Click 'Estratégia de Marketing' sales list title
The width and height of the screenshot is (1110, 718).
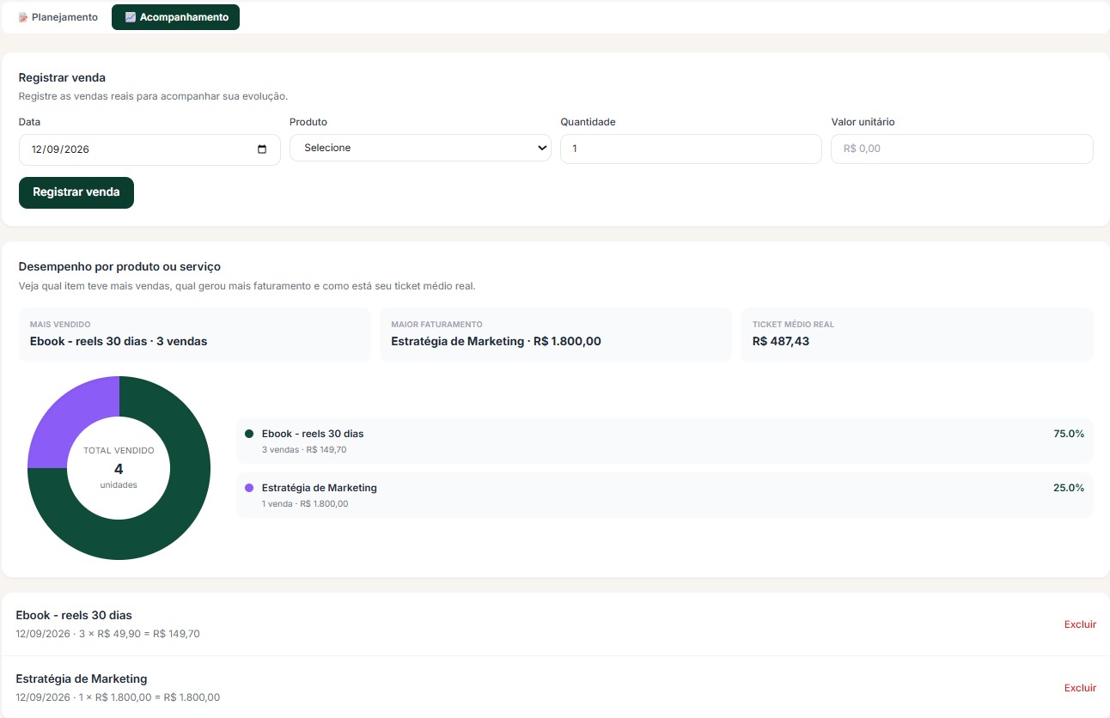pyautogui.click(x=82, y=678)
